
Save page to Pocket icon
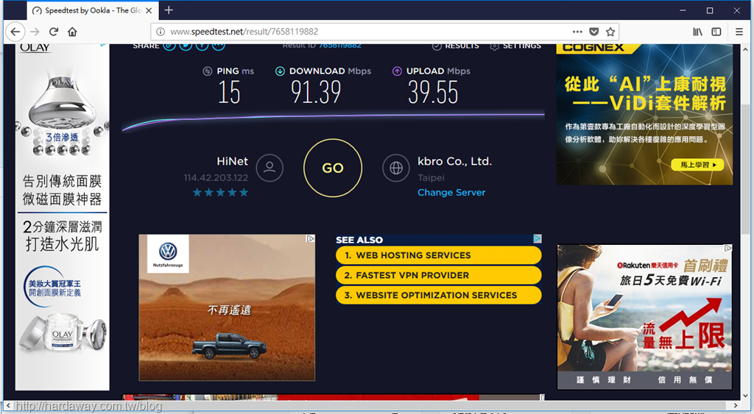[594, 32]
